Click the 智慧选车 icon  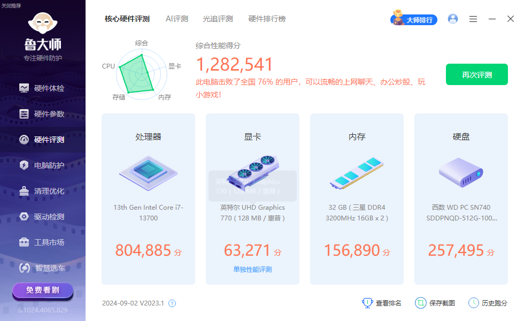pos(25,268)
